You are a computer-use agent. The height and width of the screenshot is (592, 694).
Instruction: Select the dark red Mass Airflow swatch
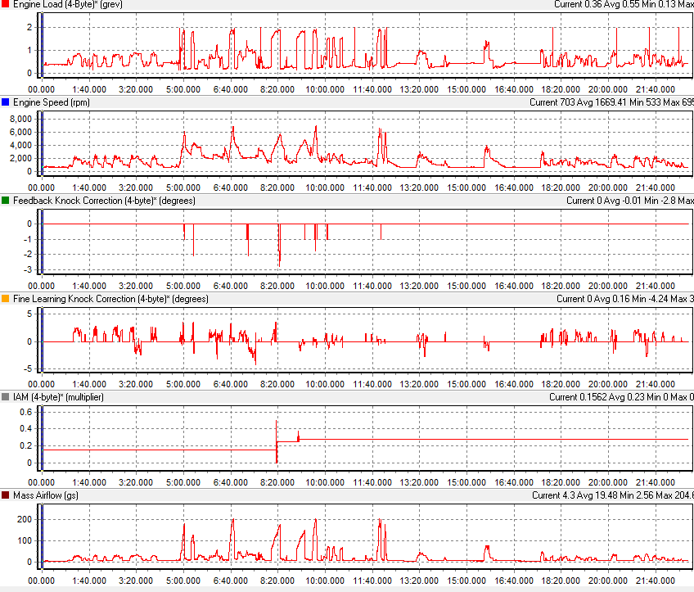[6, 495]
